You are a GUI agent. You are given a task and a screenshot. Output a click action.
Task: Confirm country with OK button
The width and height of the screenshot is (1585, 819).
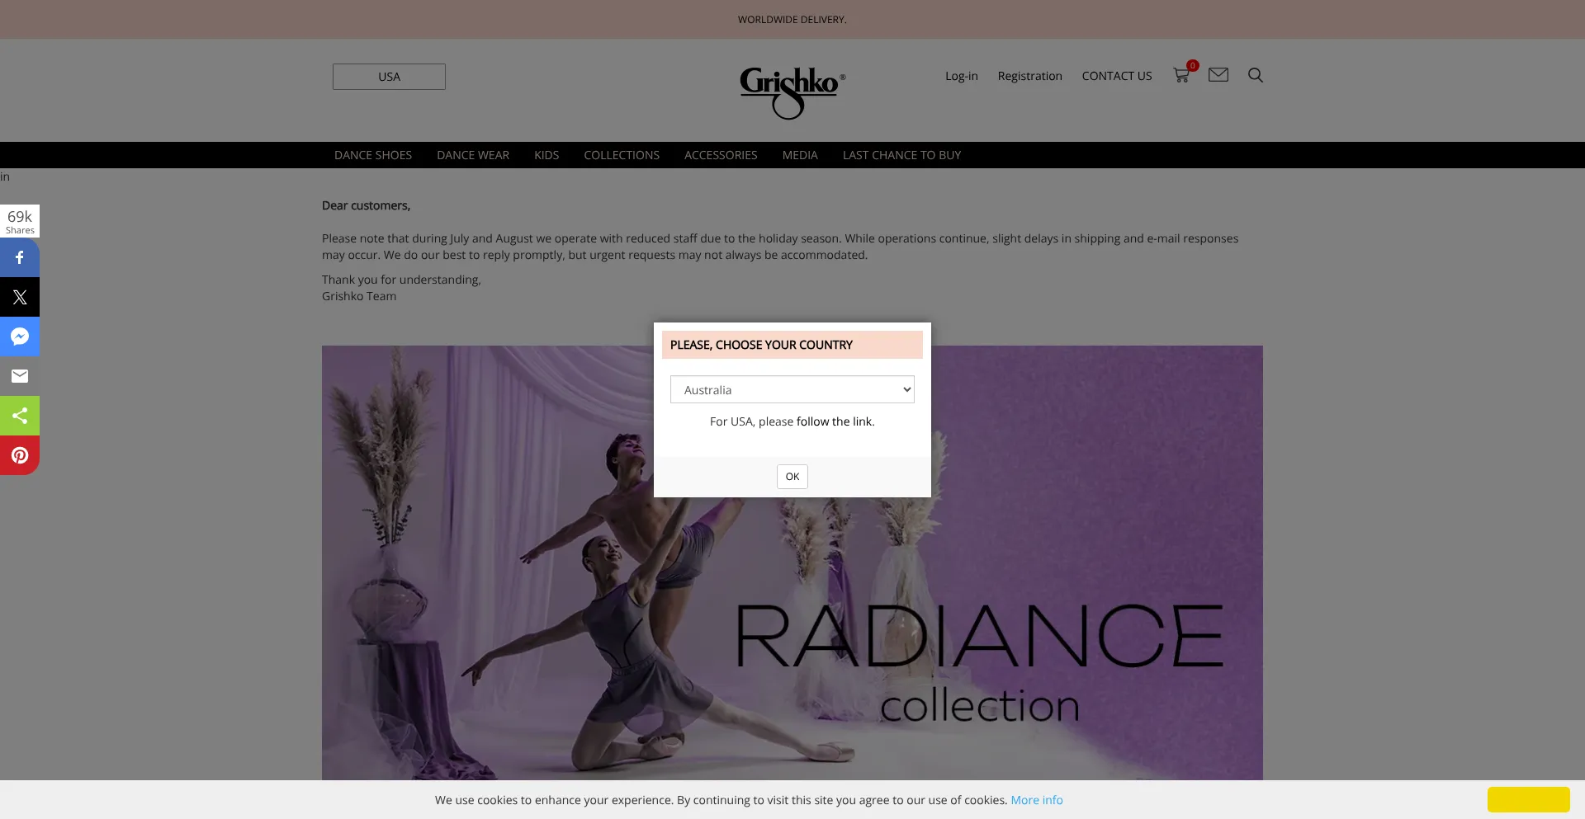pos(792,477)
